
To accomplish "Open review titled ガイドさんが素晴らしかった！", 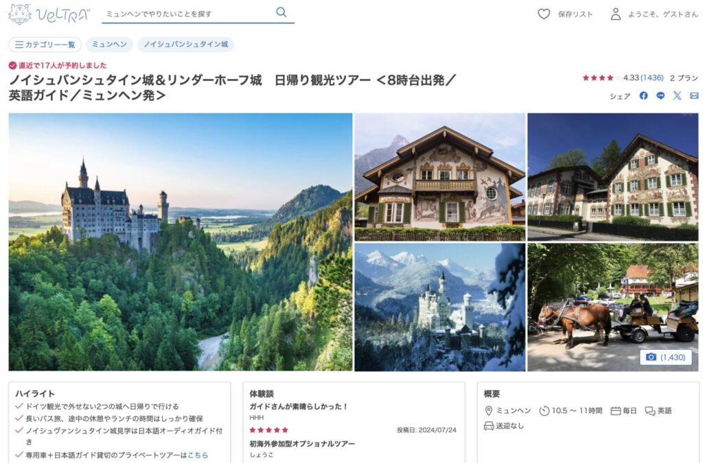I will point(299,407).
